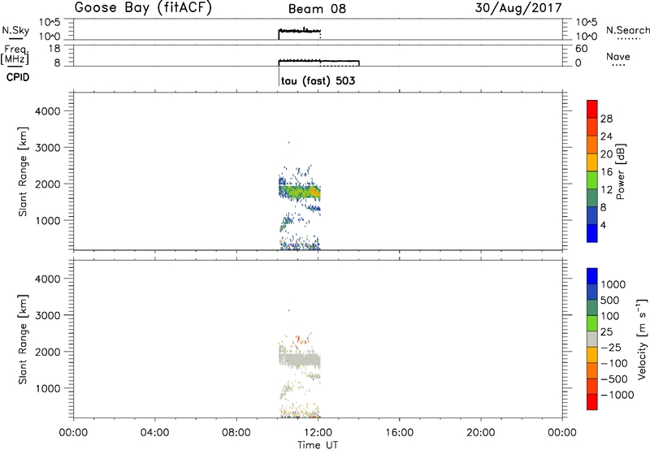Click the frequency trace line in second strip
Image resolution: width=650 pixels, height=450 pixels.
tap(318, 61)
